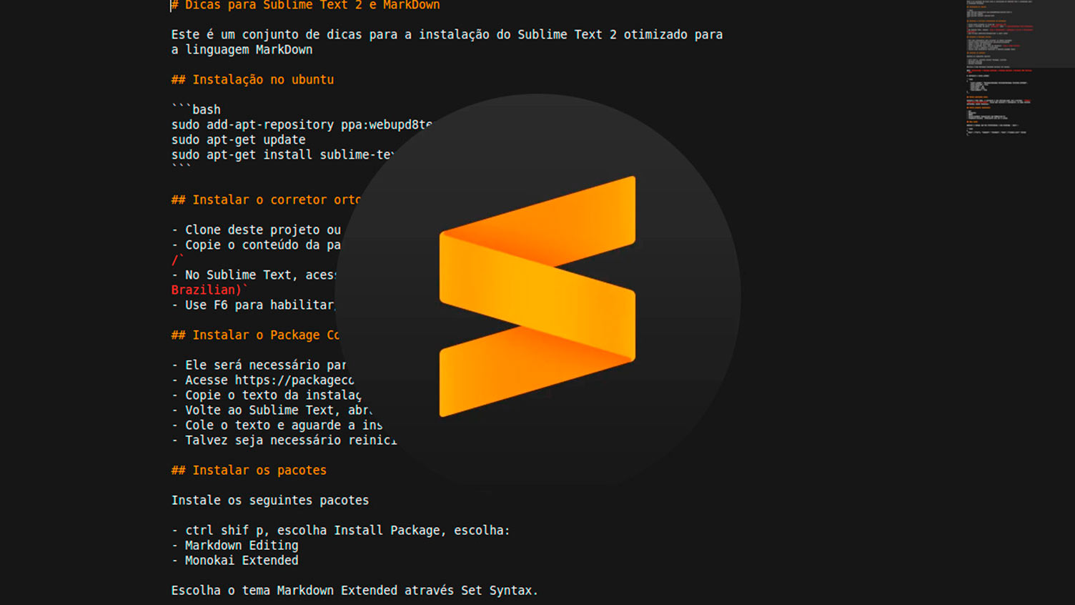
Task: Click the "sudo add-apt-repository" command line
Action: [x=302, y=124]
